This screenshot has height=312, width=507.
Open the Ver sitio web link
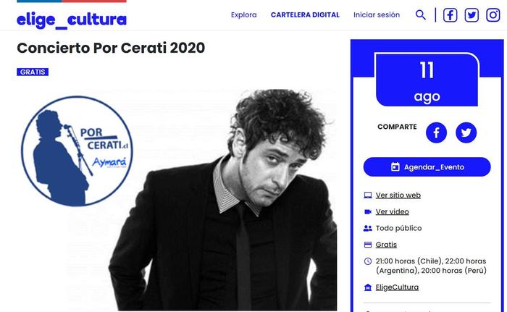coord(398,195)
